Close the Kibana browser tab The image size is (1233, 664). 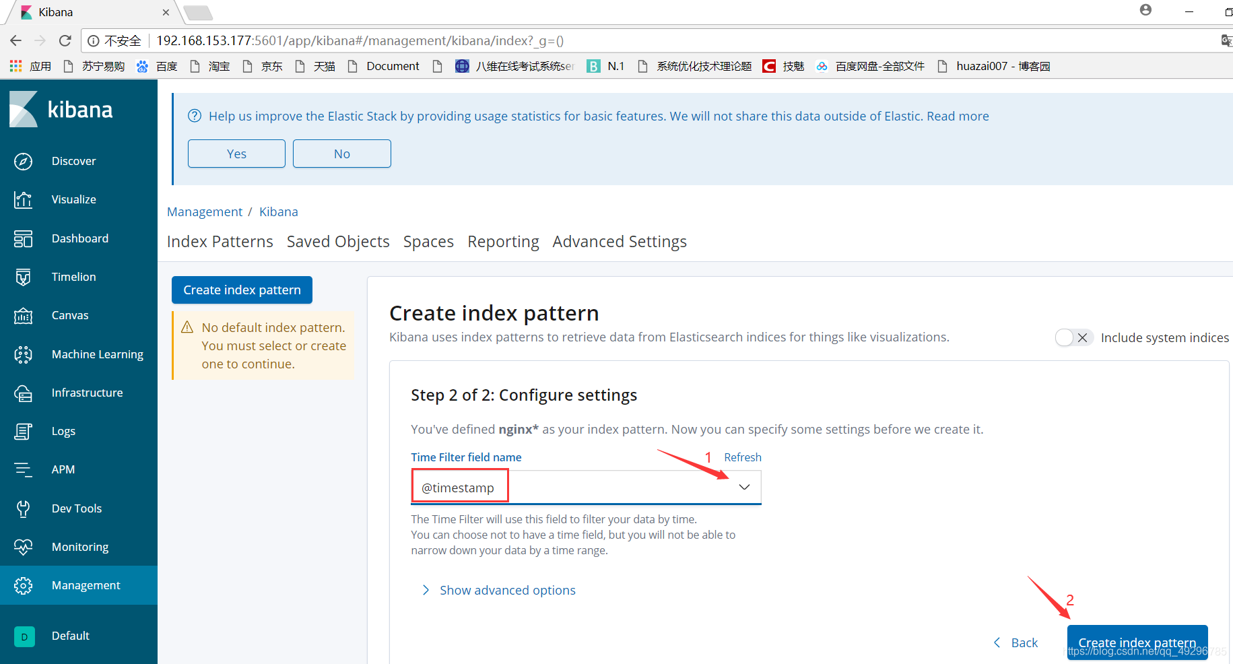click(x=166, y=12)
